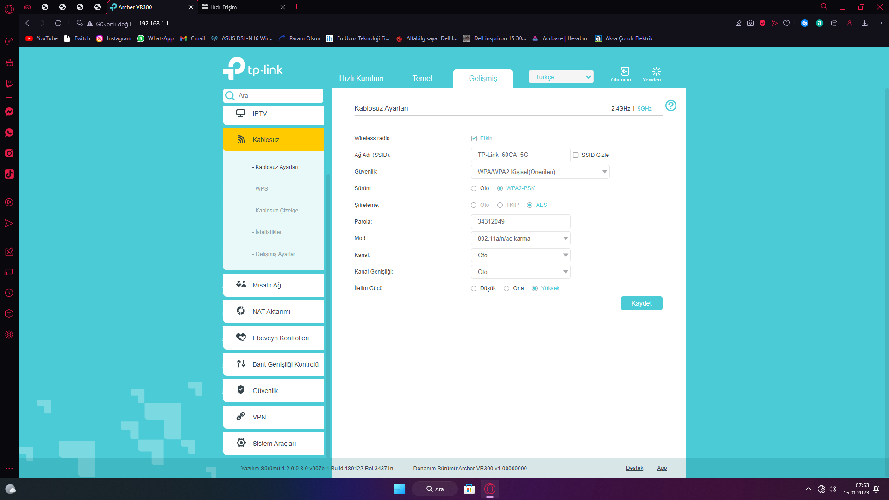Switch to 2.4GHz band link

pos(620,109)
